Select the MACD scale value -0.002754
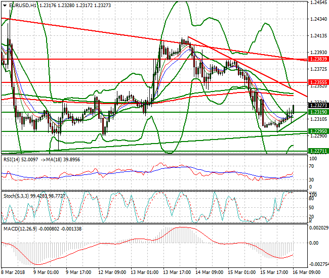This screenshot has width=329, height=278. coord(318,264)
